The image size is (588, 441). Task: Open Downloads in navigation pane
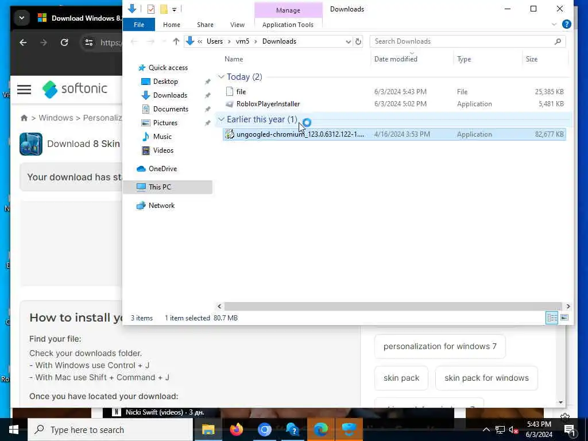point(170,95)
